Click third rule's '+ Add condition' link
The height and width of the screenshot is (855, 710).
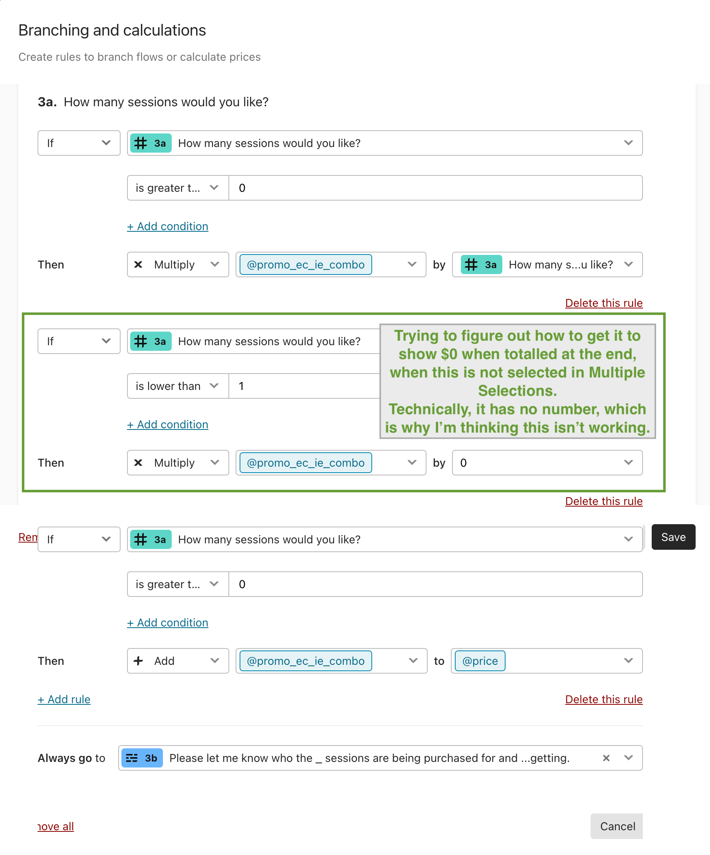[168, 623]
